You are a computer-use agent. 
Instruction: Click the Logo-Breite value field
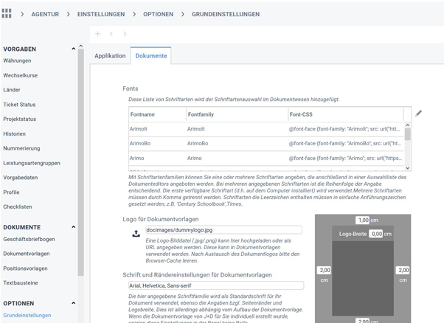pyautogui.click(x=378, y=234)
